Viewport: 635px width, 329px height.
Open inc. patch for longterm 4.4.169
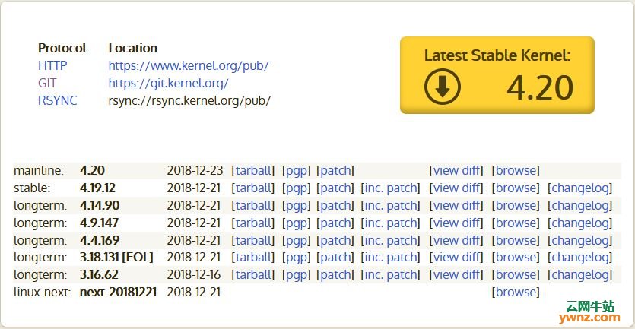[x=390, y=240]
